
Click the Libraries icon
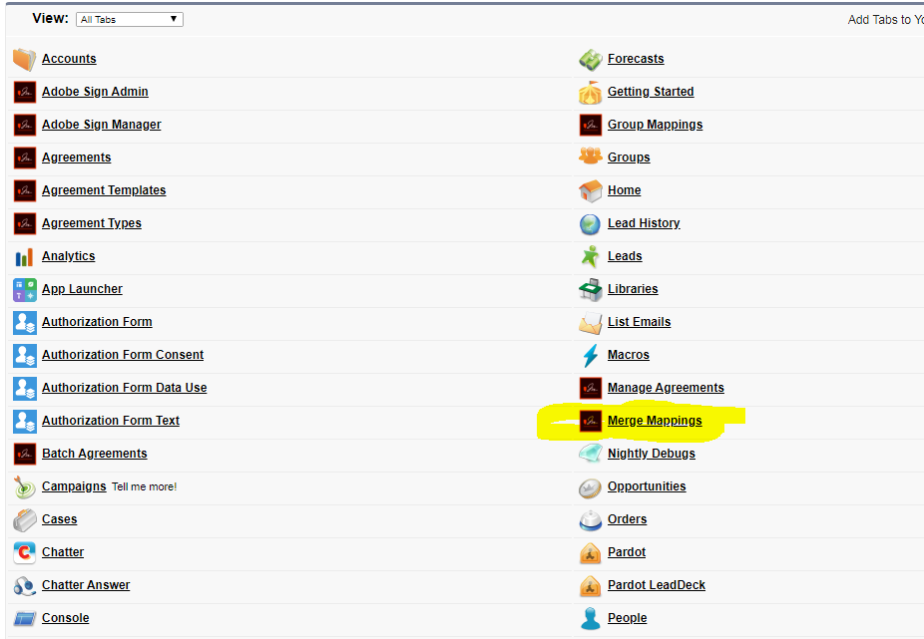590,290
